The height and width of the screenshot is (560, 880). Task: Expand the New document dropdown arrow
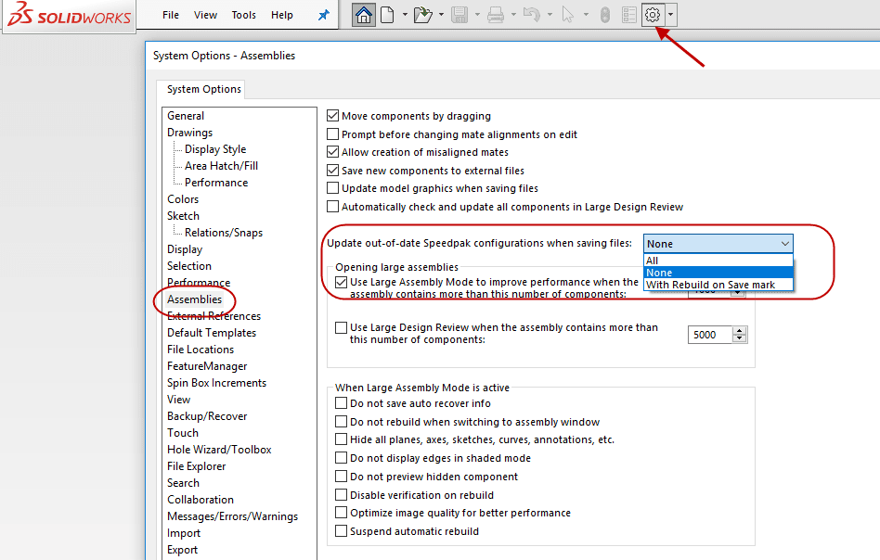405,15
